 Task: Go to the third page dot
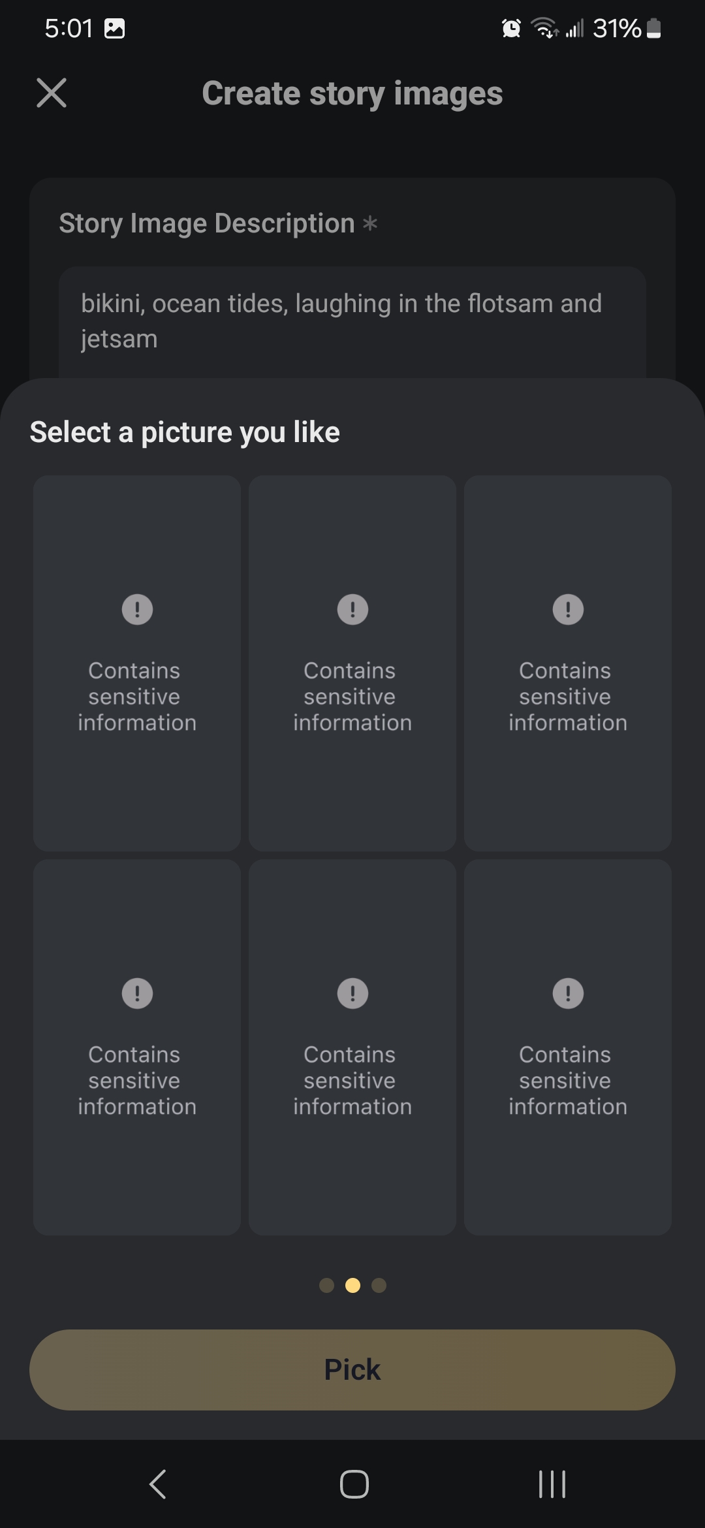(379, 1285)
